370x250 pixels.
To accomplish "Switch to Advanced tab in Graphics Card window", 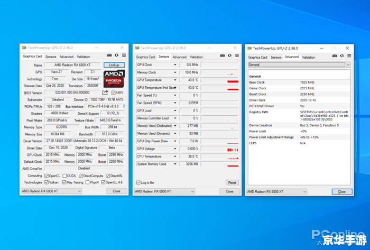I will click(66, 57).
